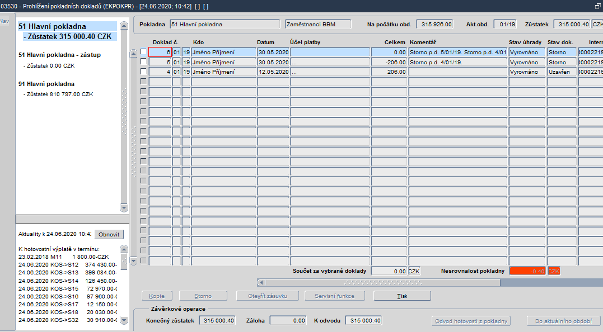Viewport: 603px width, 332px height.
Task: Click the Storno button
Action: click(203, 296)
